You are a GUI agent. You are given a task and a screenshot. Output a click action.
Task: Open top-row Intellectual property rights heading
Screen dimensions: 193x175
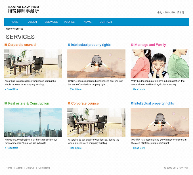(x=91, y=45)
